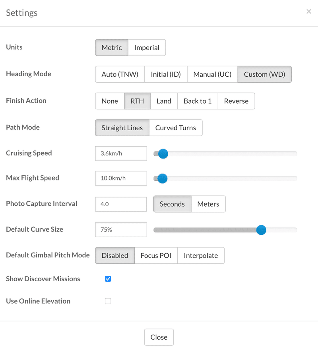Screen dimensions: 318x352
Task: Close the Settings dialog with the X icon
Action: pos(309,12)
